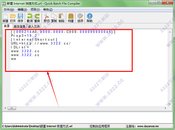This screenshot has width=175, height=130.
Task: Switch to the 嵌入文件 tab
Action: tap(34, 27)
